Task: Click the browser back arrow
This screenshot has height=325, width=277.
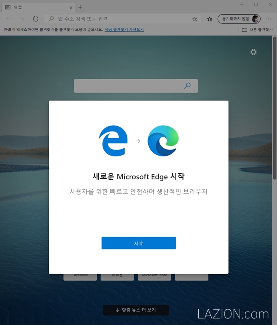Action: (9, 19)
